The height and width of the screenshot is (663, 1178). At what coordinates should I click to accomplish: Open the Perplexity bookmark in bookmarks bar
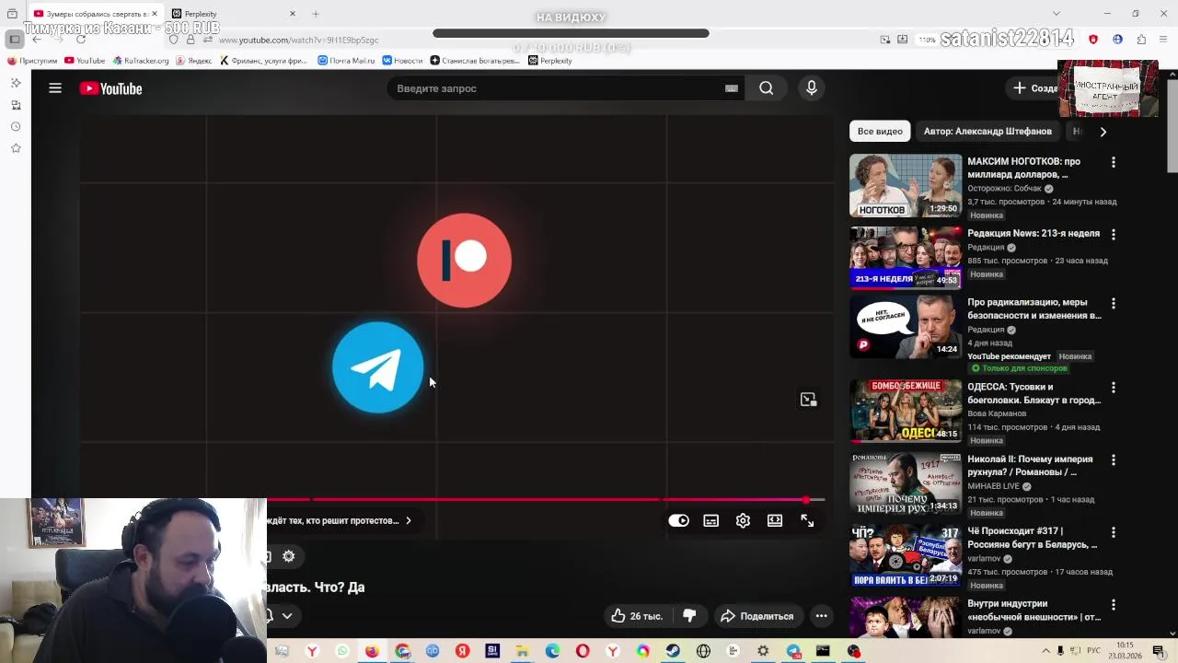click(x=550, y=61)
